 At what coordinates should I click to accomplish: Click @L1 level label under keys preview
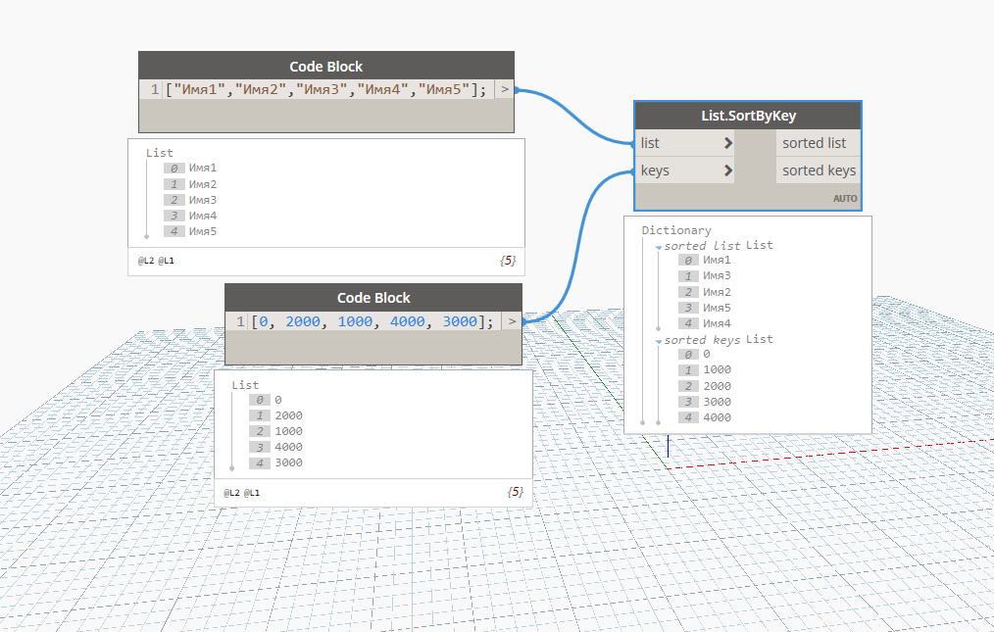click(x=252, y=493)
